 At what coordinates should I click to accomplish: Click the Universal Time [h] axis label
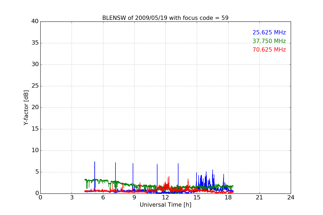pyautogui.click(x=165, y=205)
